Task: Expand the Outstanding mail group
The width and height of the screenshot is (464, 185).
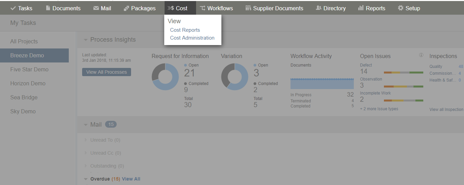Action: coord(86,166)
